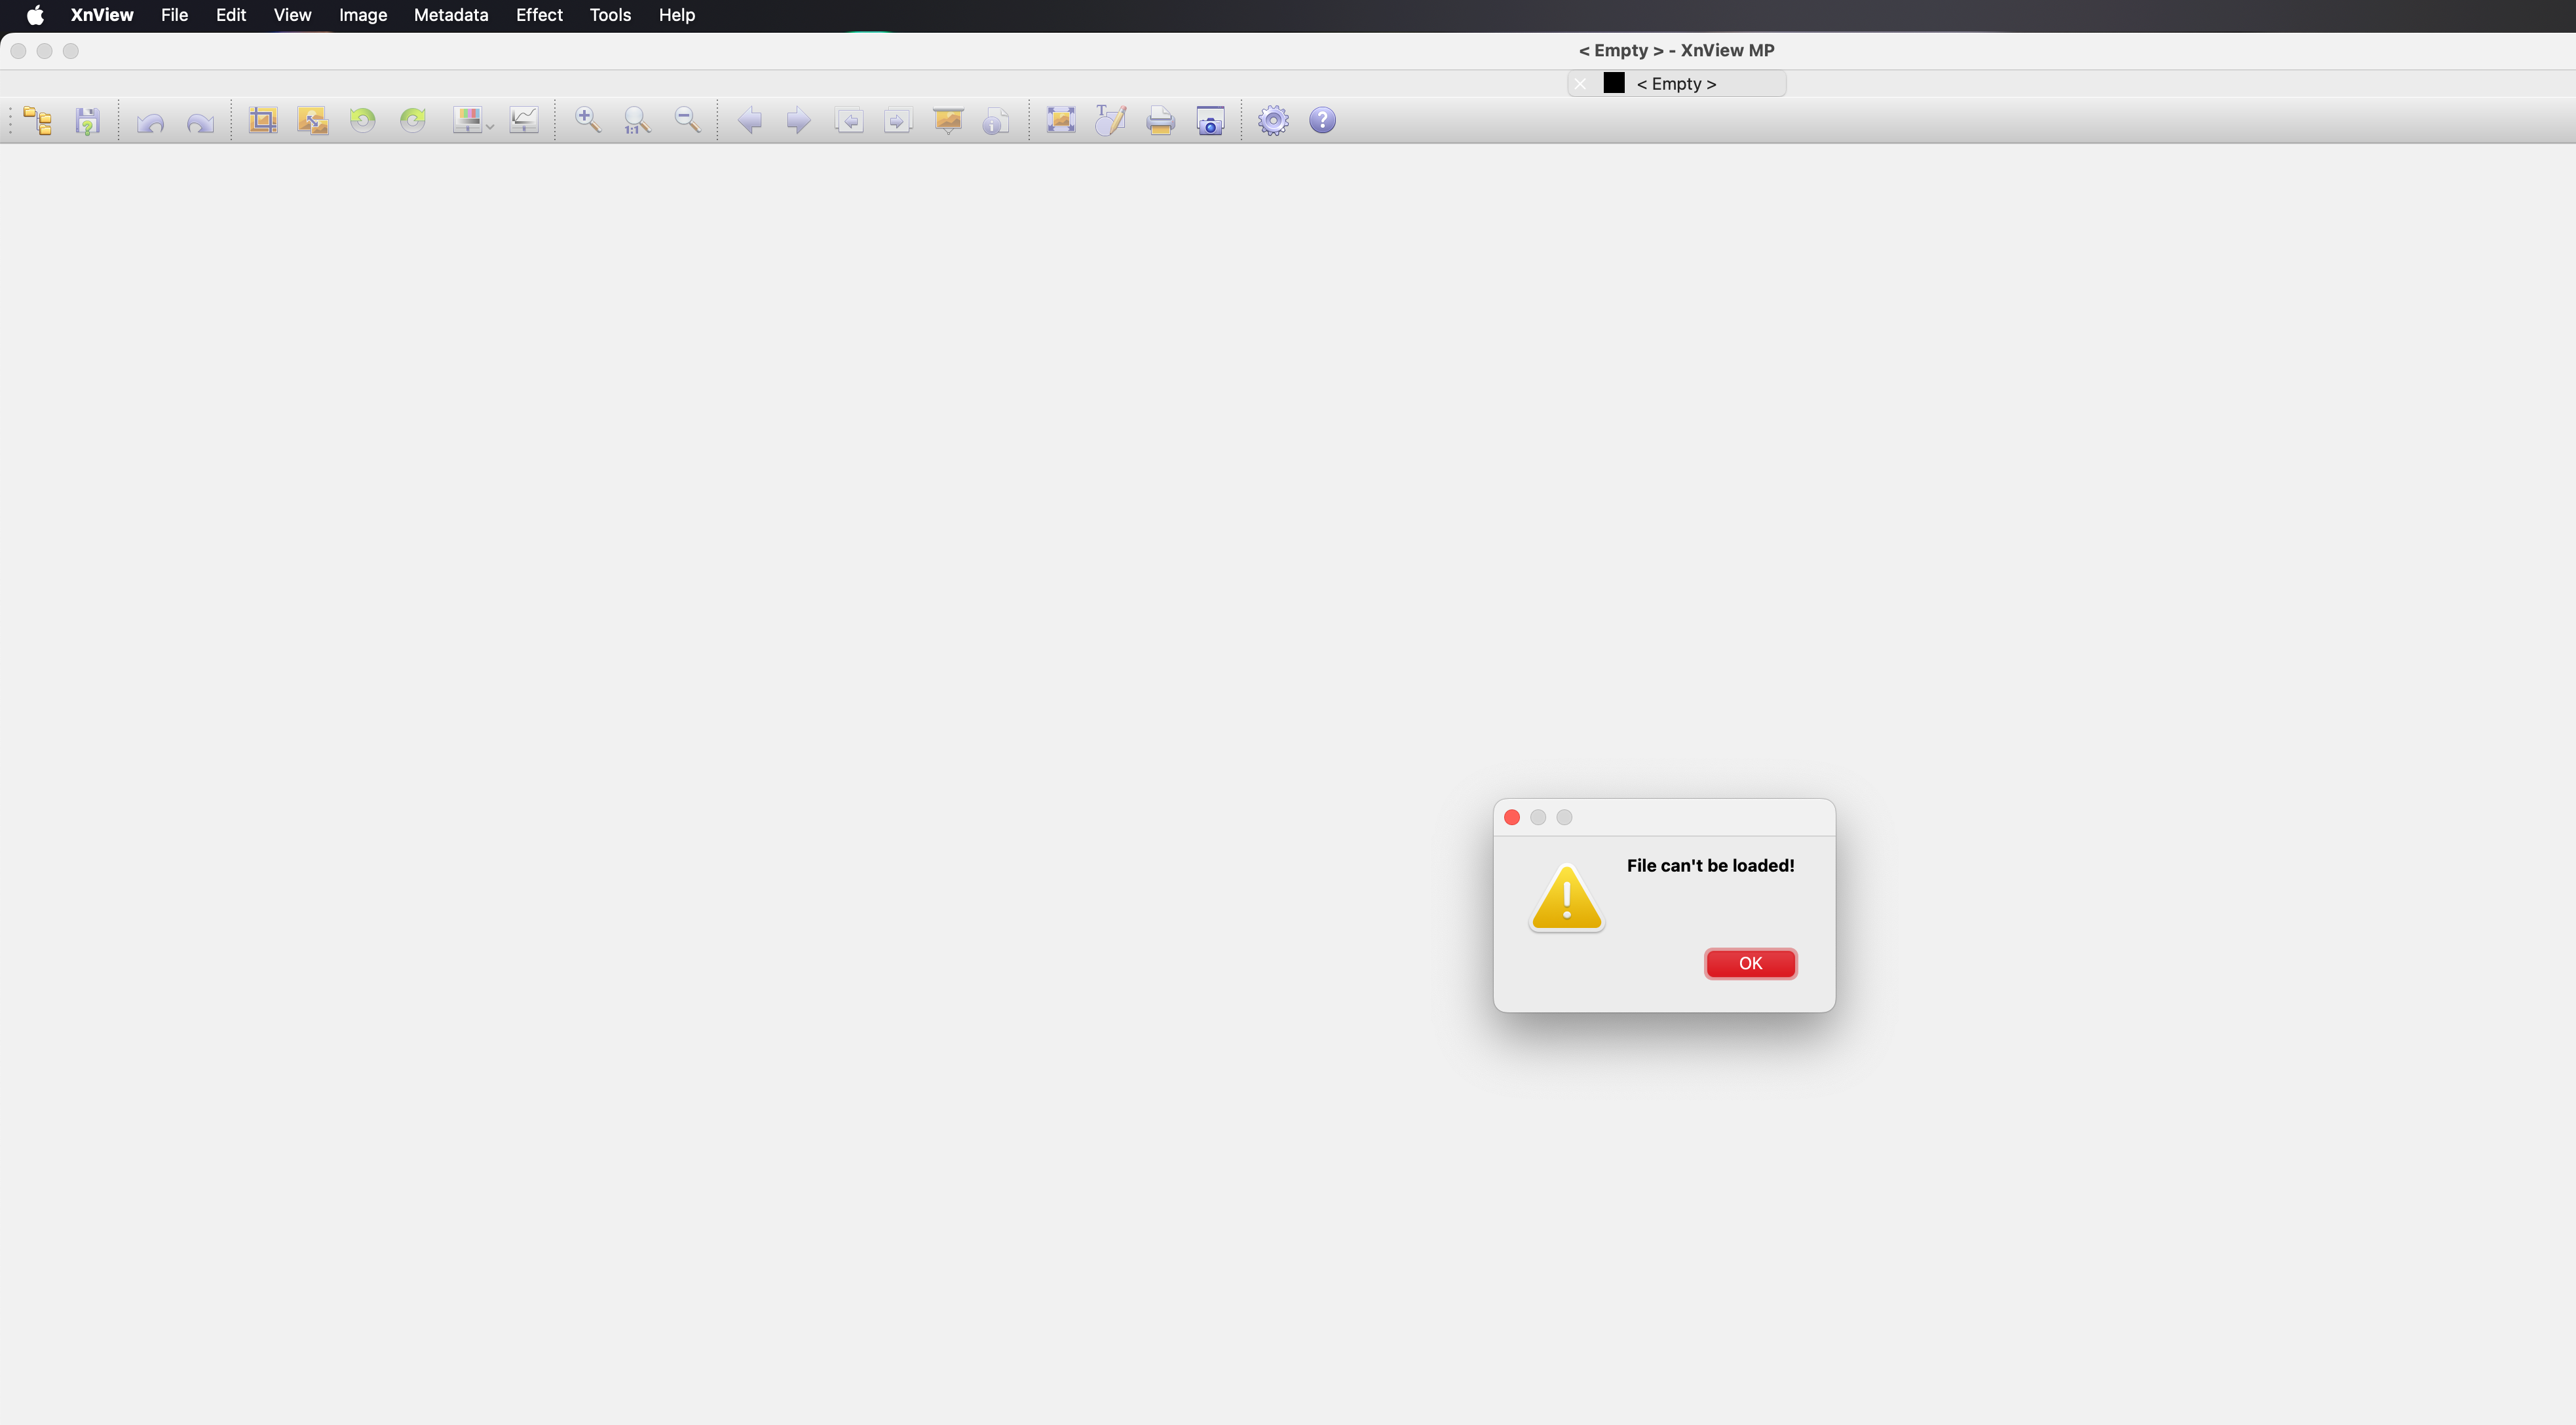
Task: Click the black swatch on Empty tab
Action: tap(1613, 83)
